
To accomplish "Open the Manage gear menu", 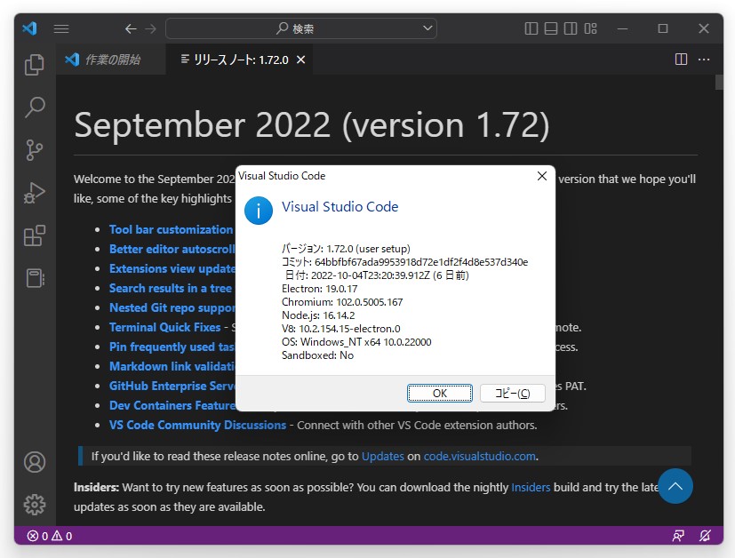I will 35,505.
